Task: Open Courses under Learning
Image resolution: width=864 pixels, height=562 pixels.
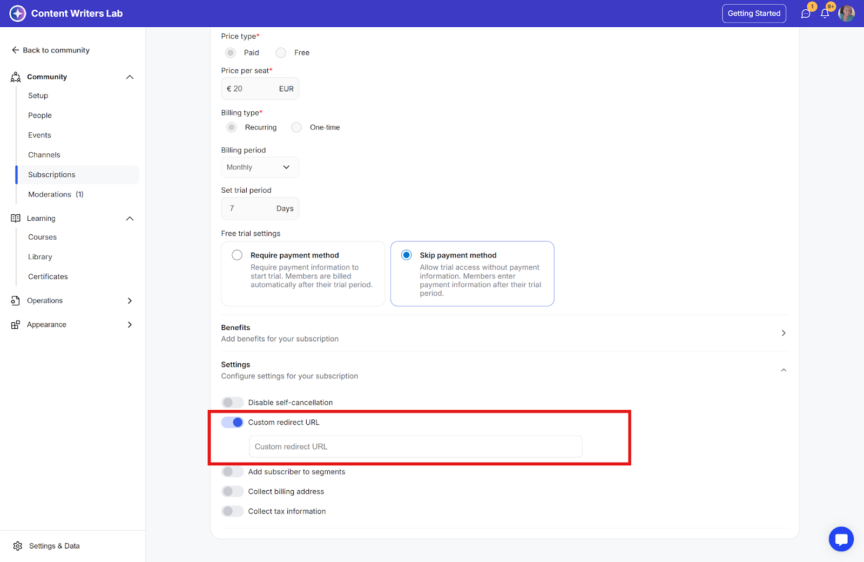Action: pyautogui.click(x=43, y=237)
